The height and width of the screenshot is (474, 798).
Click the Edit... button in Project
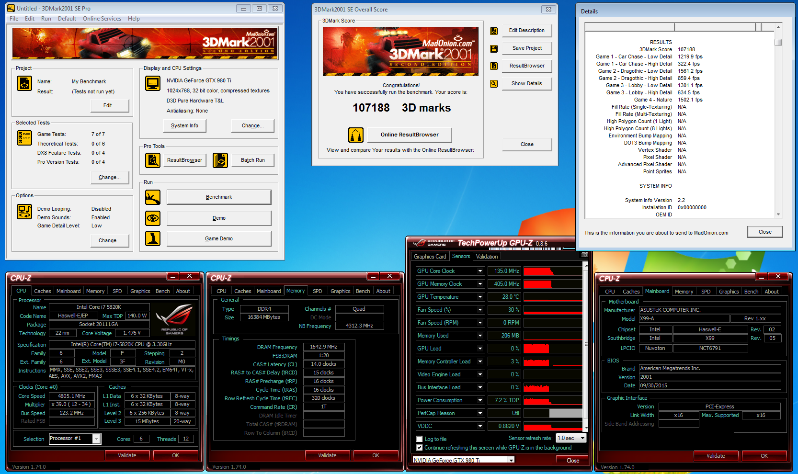tap(110, 106)
